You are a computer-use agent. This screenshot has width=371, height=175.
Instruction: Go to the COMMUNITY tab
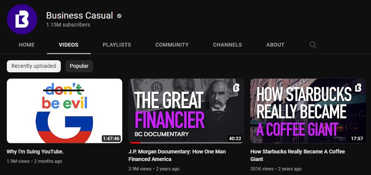pos(172,45)
